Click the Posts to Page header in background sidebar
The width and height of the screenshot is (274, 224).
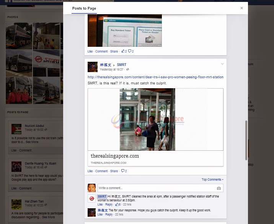click(x=18, y=112)
